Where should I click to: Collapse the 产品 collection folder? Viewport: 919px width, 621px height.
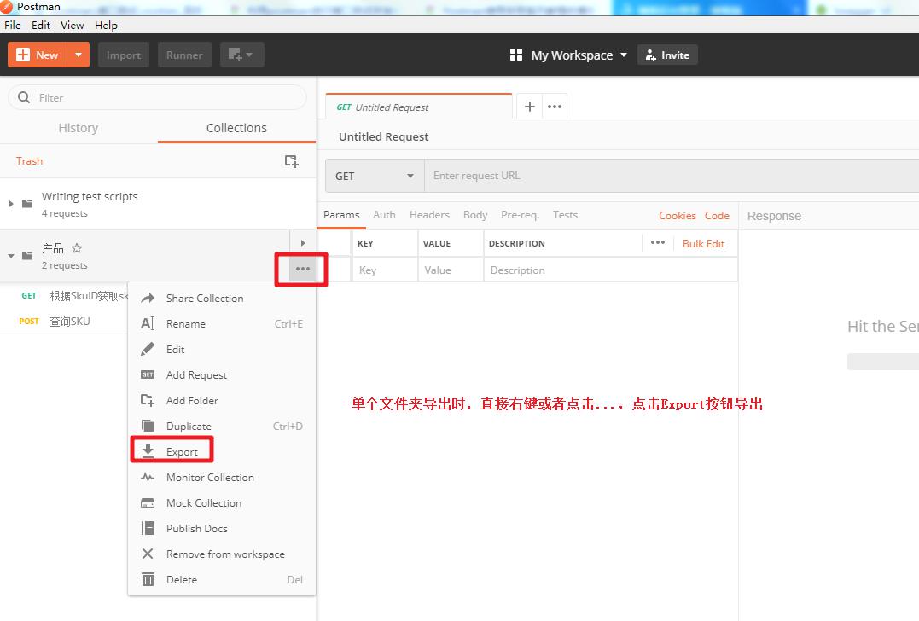click(x=11, y=256)
